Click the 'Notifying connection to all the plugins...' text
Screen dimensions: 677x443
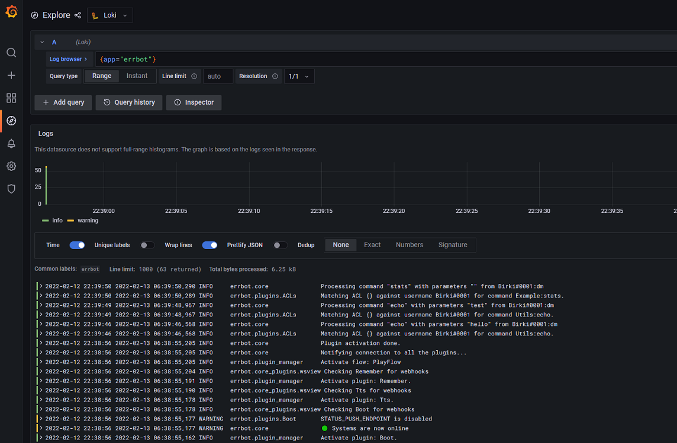[394, 353]
